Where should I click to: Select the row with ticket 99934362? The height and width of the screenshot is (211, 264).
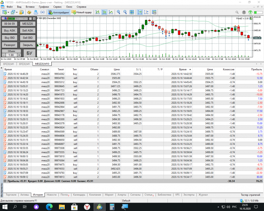click(133, 74)
